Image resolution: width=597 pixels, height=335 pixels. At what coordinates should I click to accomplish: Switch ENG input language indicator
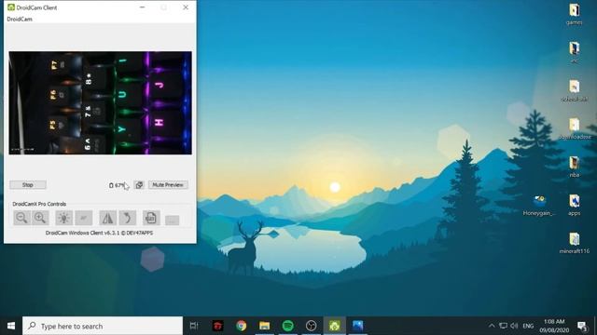click(528, 326)
